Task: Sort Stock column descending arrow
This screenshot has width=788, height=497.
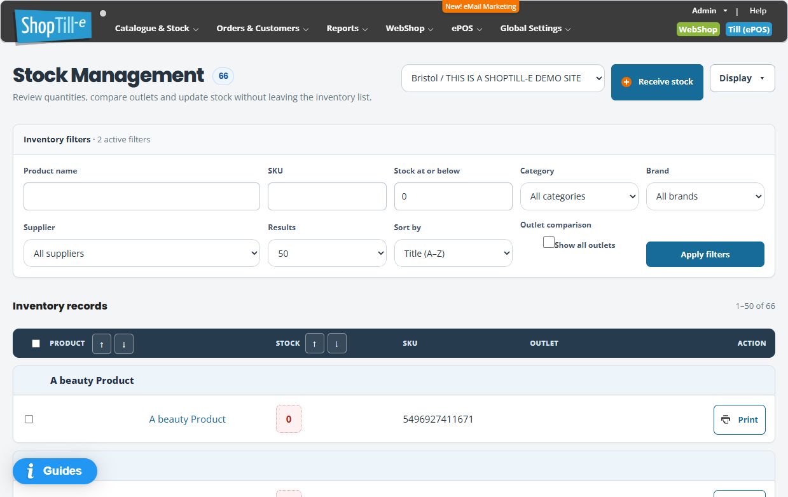Action: [x=337, y=343]
